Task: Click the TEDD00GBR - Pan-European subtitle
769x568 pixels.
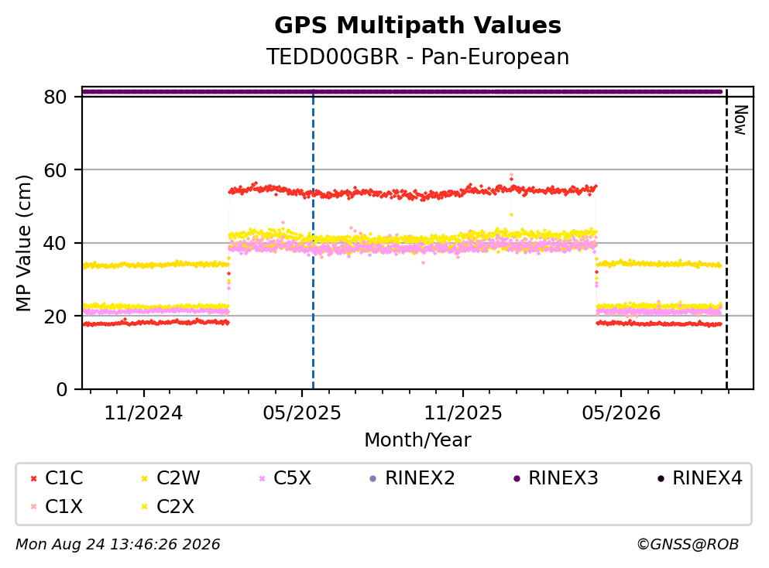Action: tap(418, 56)
